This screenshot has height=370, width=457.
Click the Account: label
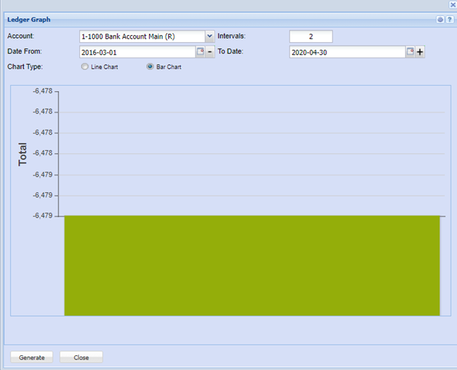(20, 36)
